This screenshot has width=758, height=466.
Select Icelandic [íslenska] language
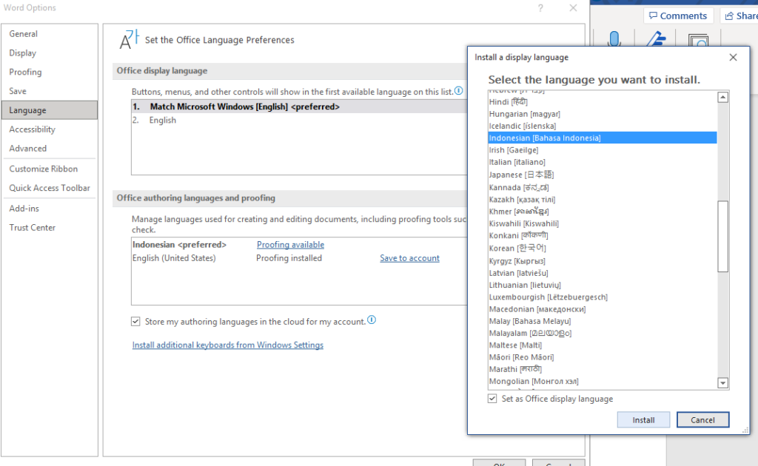click(603, 126)
